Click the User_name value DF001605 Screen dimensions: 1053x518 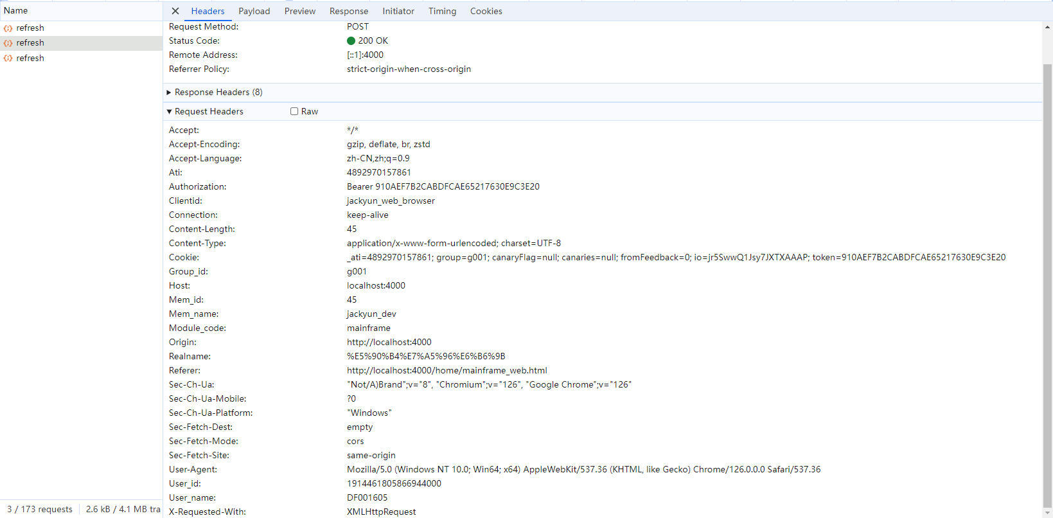[x=367, y=498]
